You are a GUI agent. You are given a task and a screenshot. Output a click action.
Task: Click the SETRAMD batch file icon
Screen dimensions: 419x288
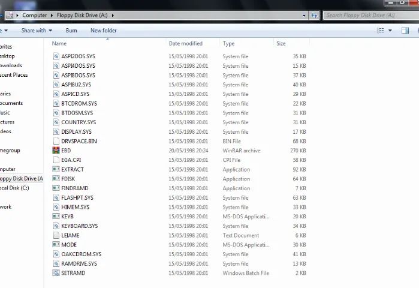pyautogui.click(x=56, y=273)
